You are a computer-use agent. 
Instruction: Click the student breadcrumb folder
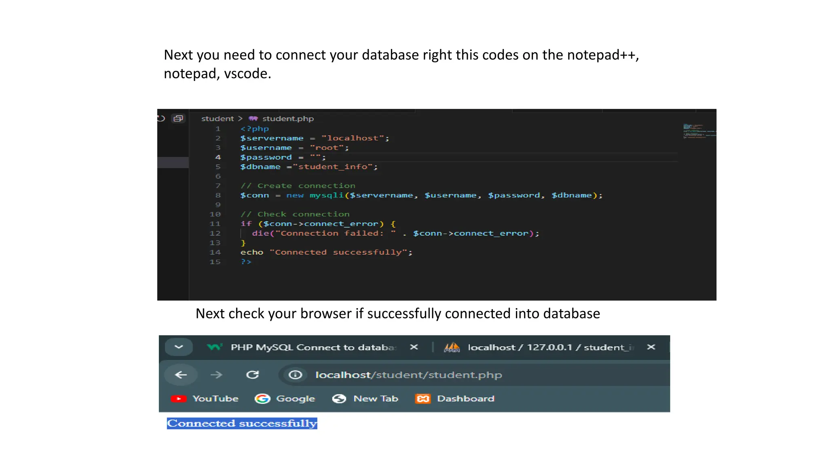tap(218, 119)
